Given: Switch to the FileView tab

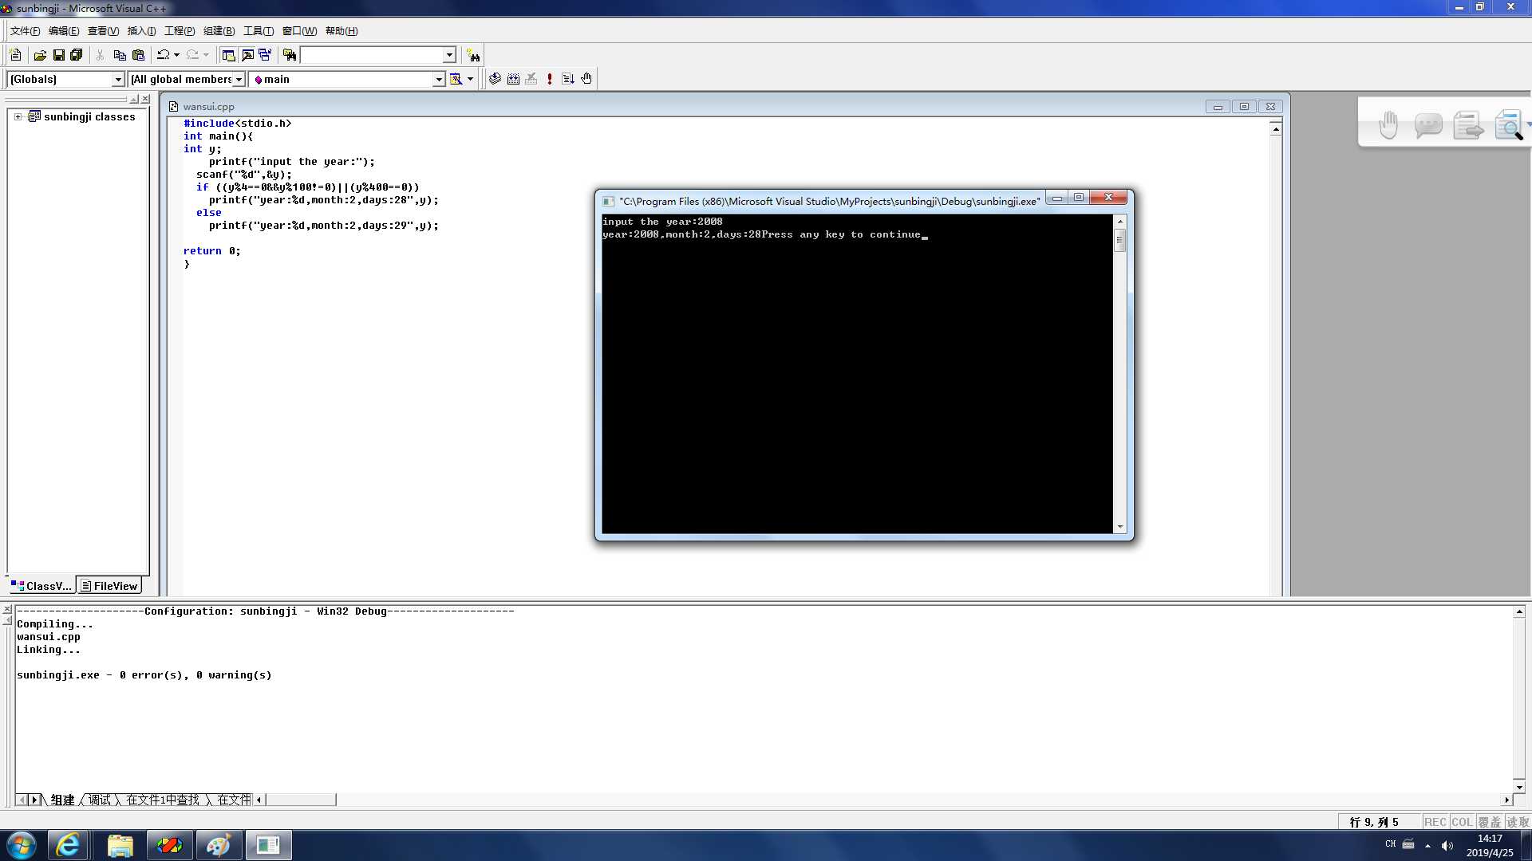Looking at the screenshot, I should (109, 586).
